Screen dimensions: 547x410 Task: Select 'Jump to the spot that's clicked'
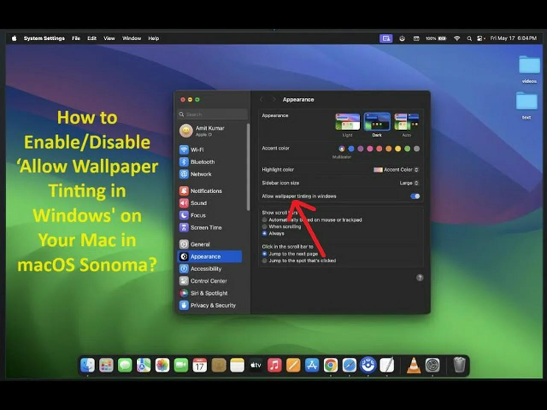point(265,261)
